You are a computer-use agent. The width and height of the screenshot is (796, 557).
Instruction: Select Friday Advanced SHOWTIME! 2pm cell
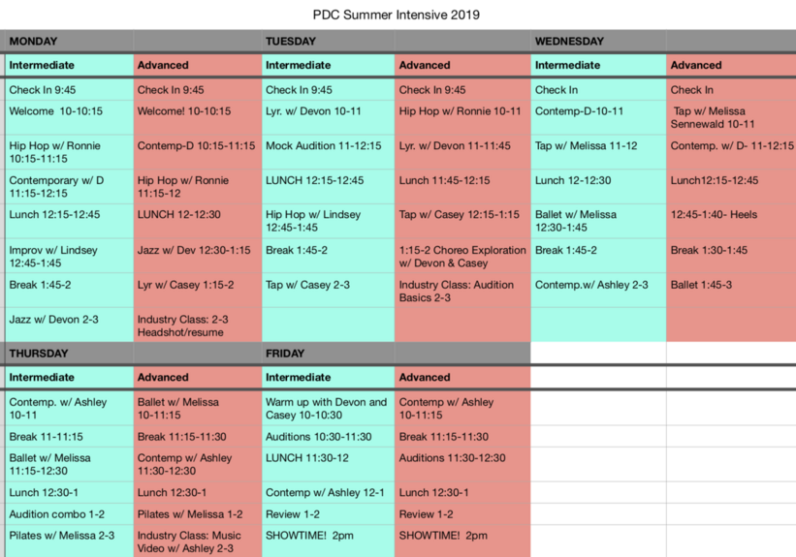click(x=462, y=541)
